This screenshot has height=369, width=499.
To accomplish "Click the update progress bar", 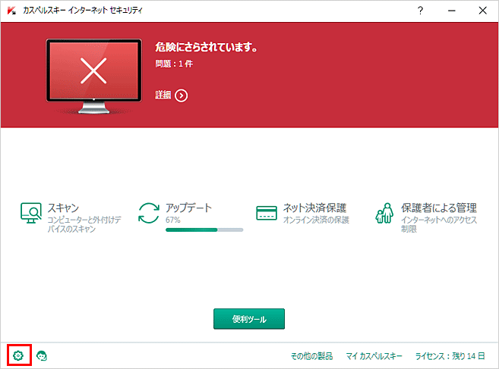I will pos(204,230).
